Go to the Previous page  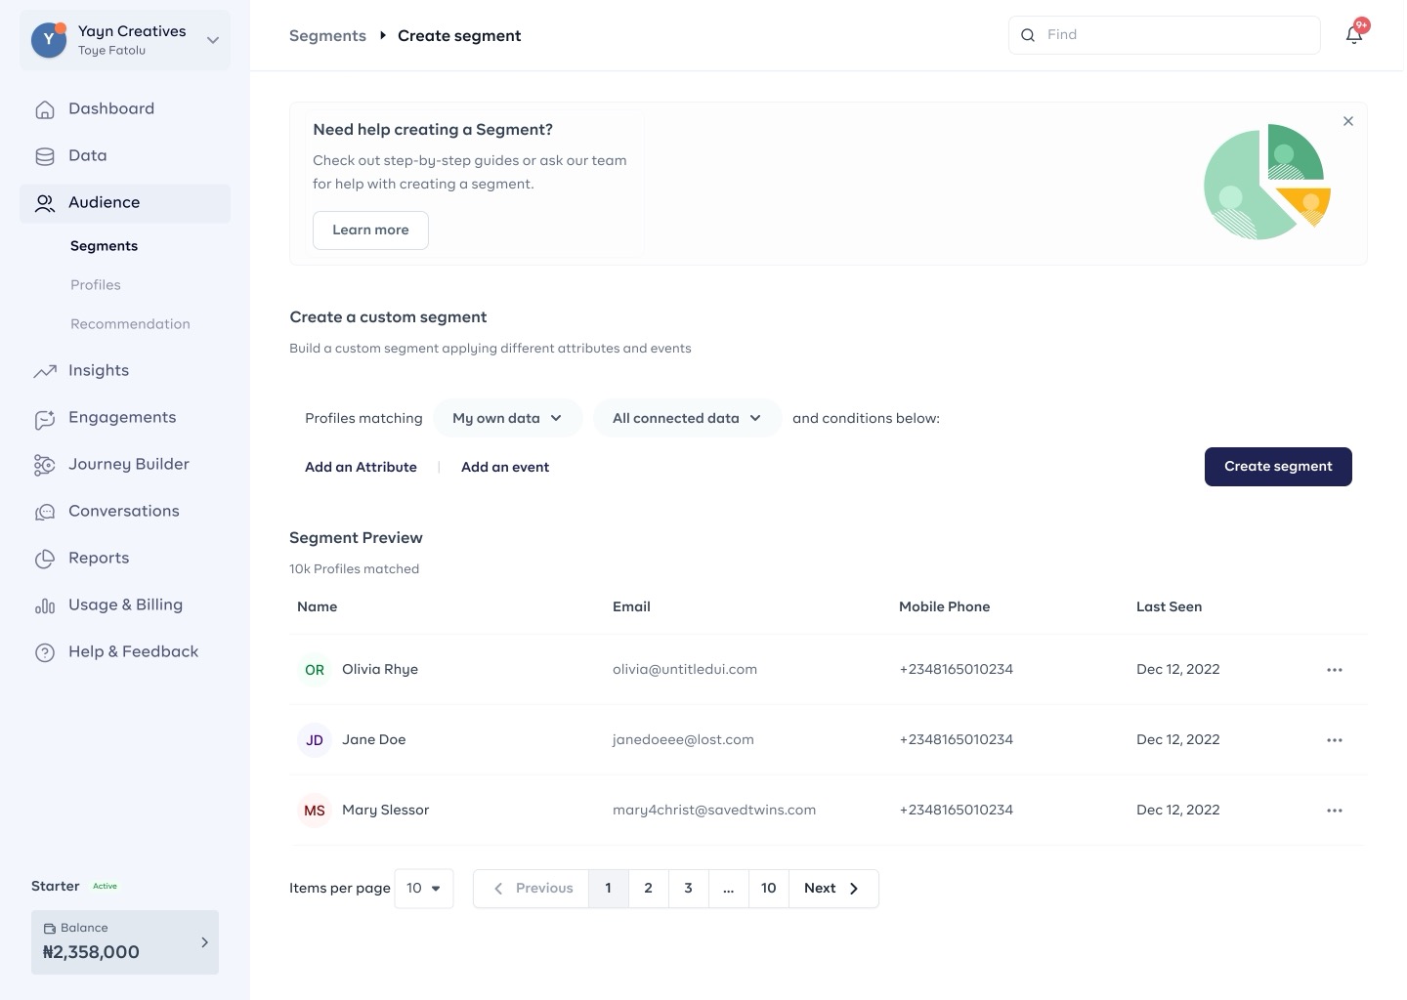click(532, 889)
